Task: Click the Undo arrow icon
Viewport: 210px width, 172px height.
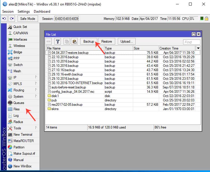Action: click(4, 18)
